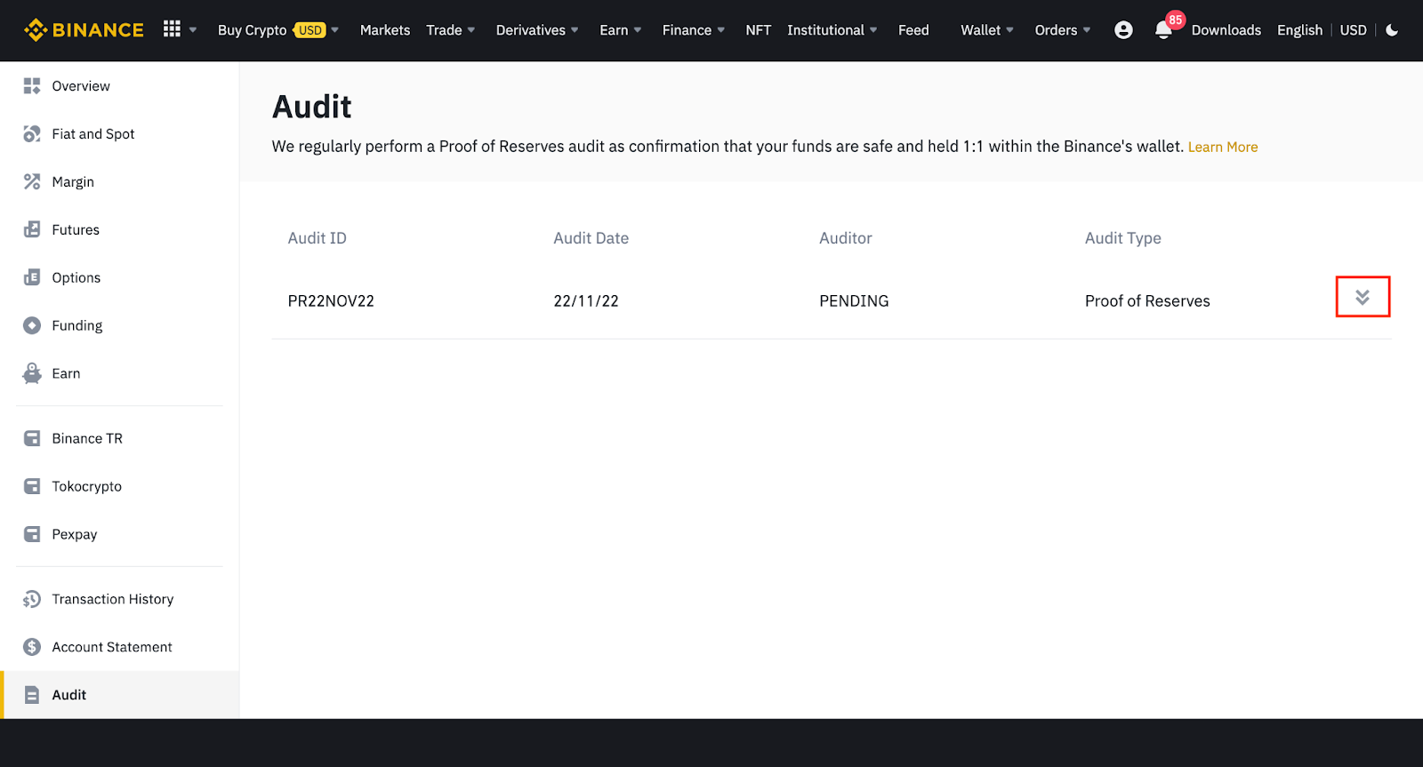Toggle dark mode moon icon

click(1392, 30)
